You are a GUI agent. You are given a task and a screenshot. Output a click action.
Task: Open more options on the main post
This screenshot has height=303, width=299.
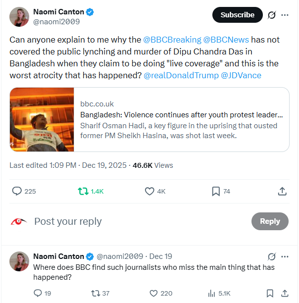coord(285,15)
